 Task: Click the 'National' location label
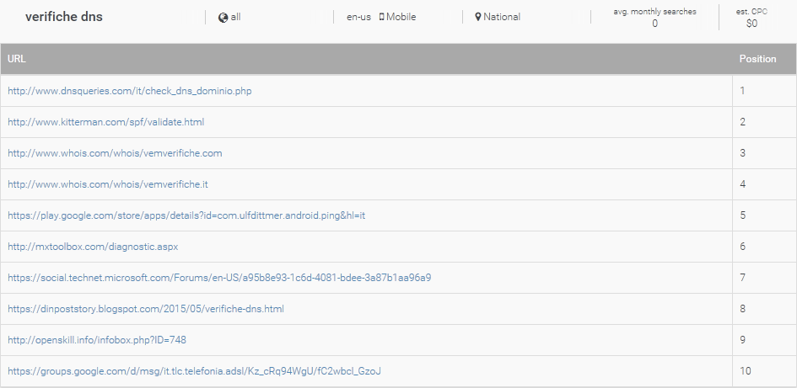(x=502, y=17)
